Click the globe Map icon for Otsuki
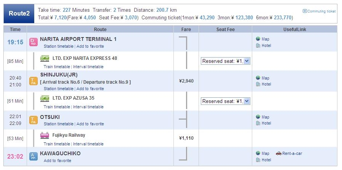Screen dimensions: 342x170 click(x=258, y=117)
